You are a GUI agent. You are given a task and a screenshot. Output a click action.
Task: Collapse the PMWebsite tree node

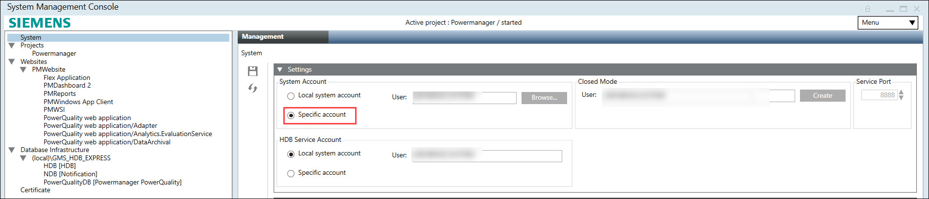click(x=23, y=70)
